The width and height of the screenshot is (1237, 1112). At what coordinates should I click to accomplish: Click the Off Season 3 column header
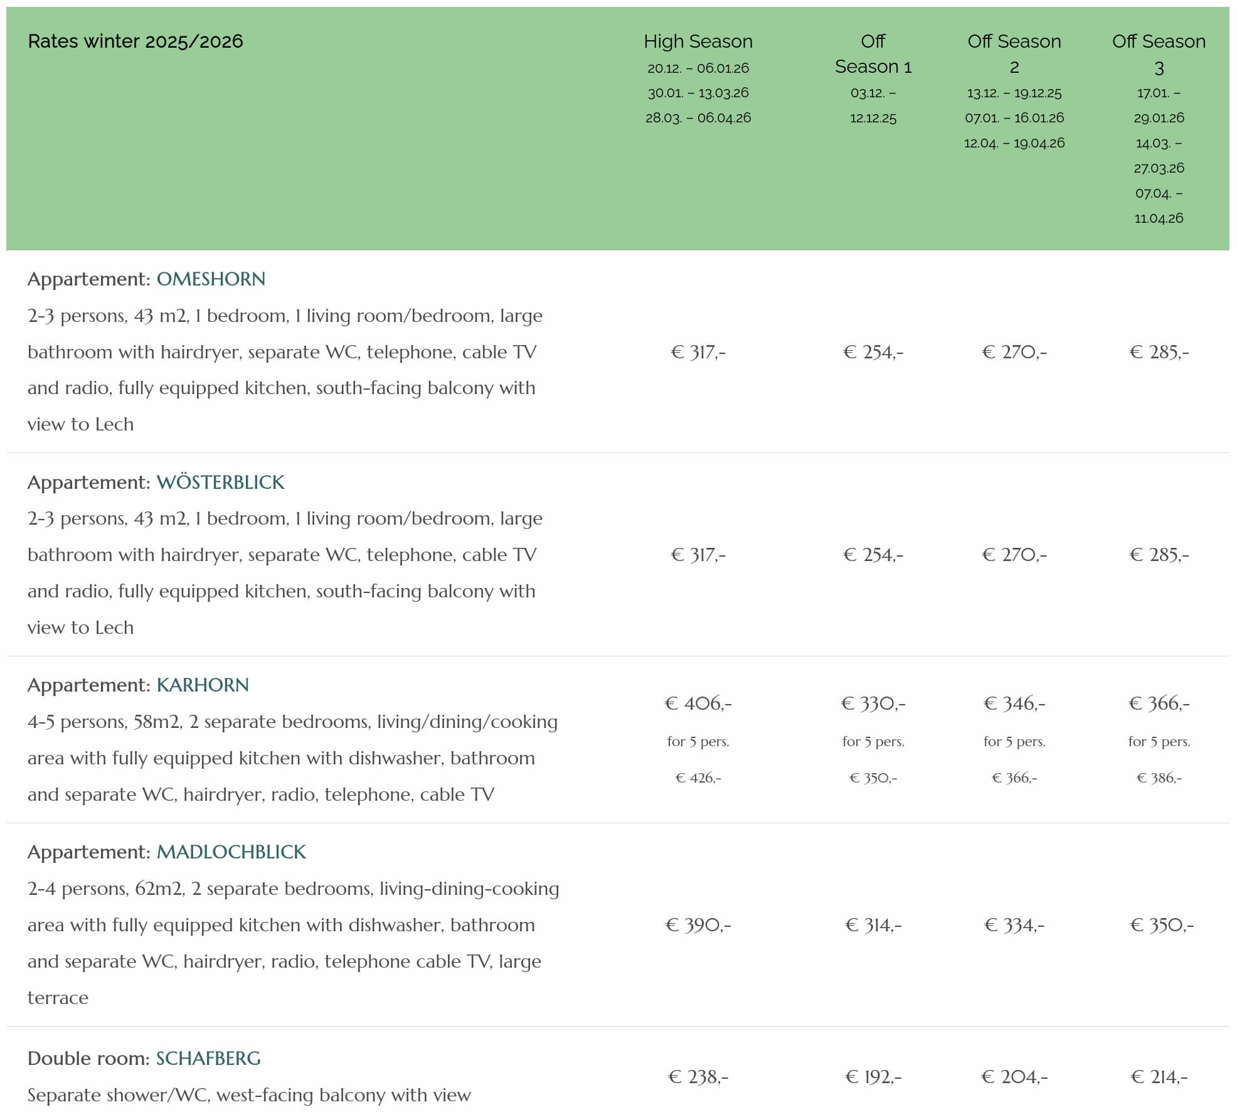[1158, 54]
